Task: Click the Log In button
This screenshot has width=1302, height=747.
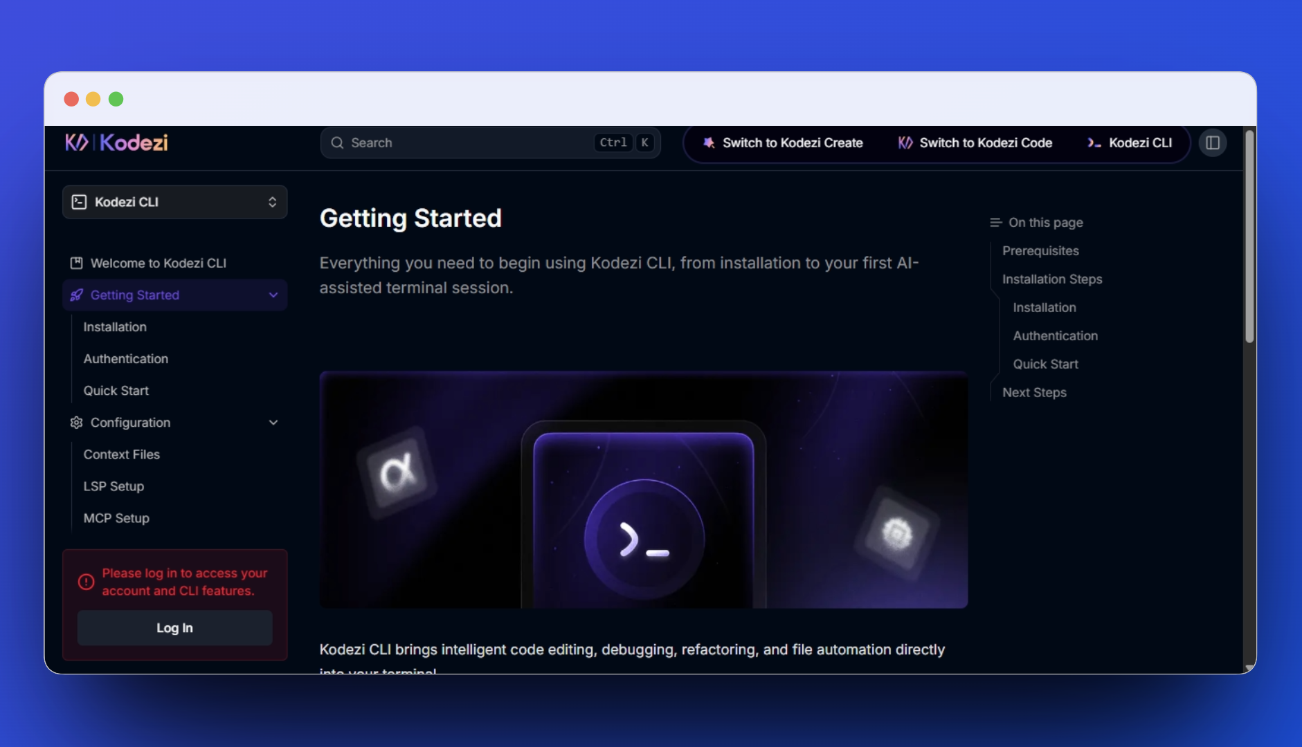Action: tap(175, 628)
